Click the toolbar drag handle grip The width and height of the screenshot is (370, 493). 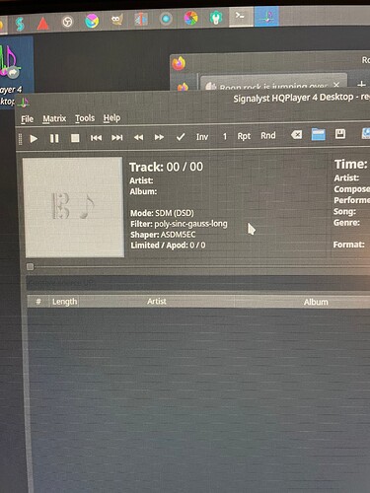(21, 139)
